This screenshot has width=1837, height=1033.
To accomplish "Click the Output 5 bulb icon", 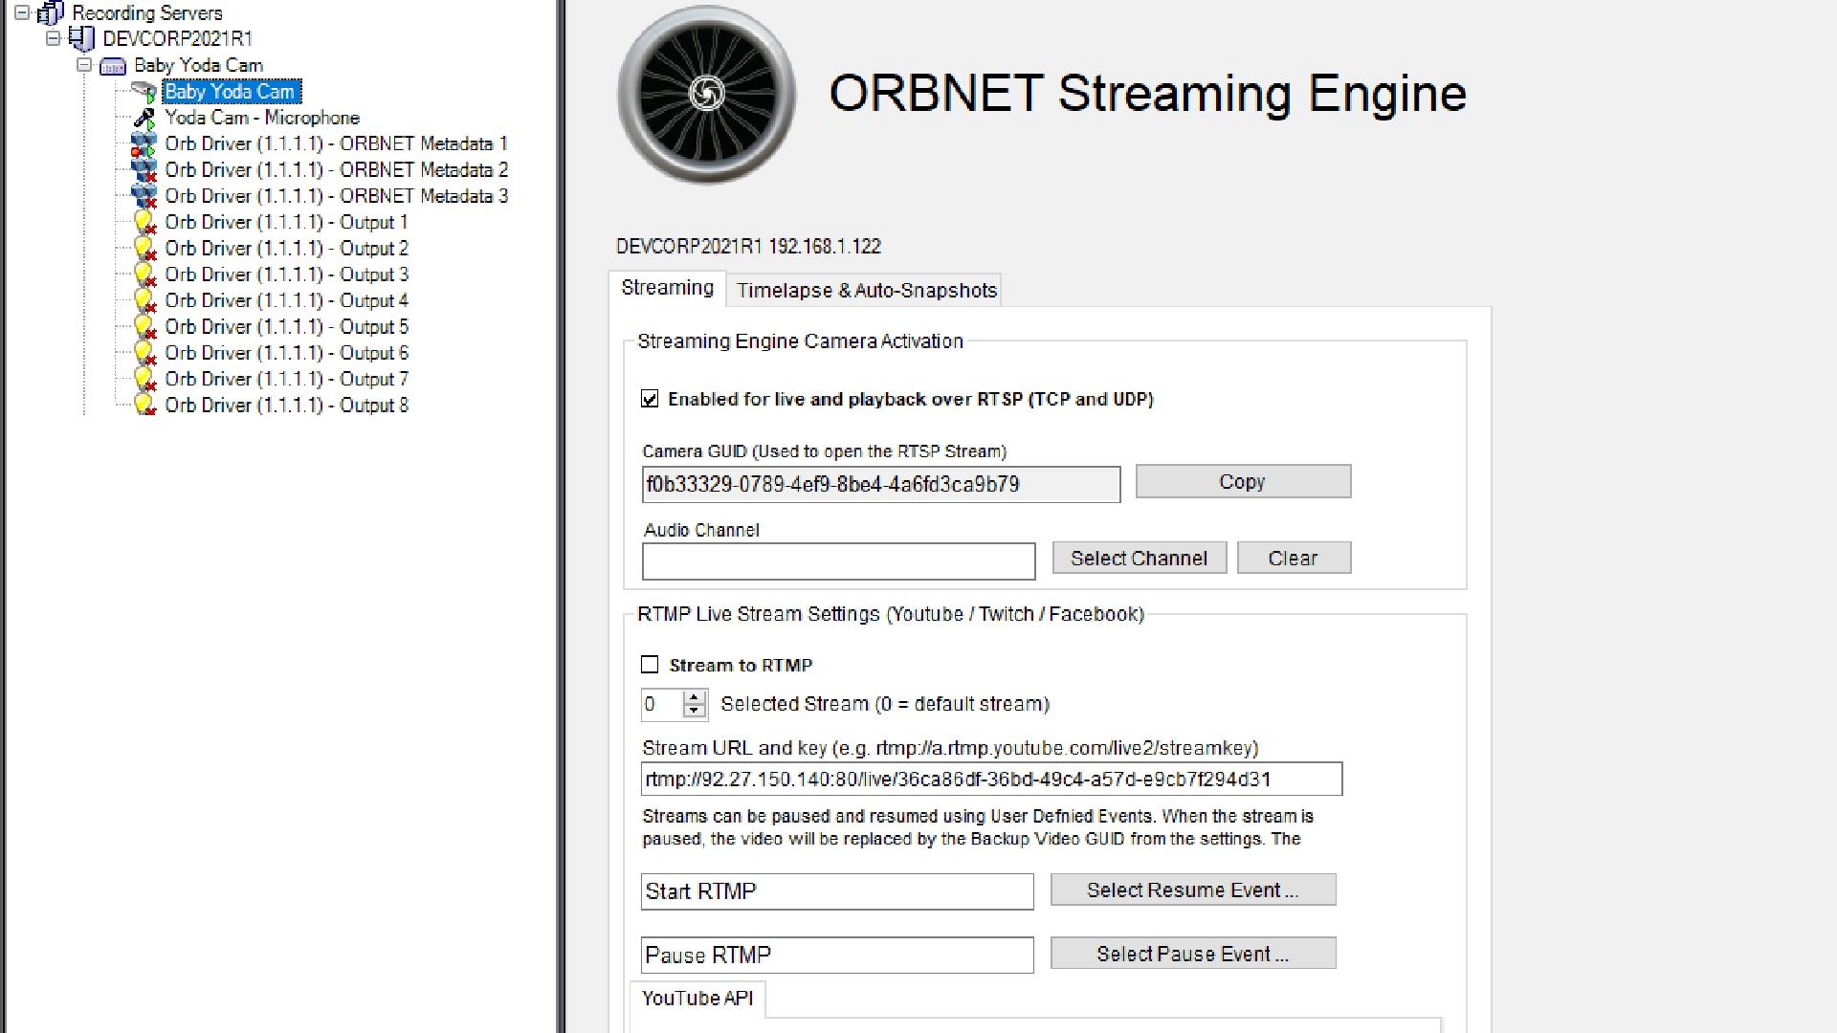I will tap(144, 327).
